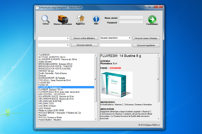Select Licky Sciroppo in the list
This screenshot has height=134, width=202.
coord(66,108)
